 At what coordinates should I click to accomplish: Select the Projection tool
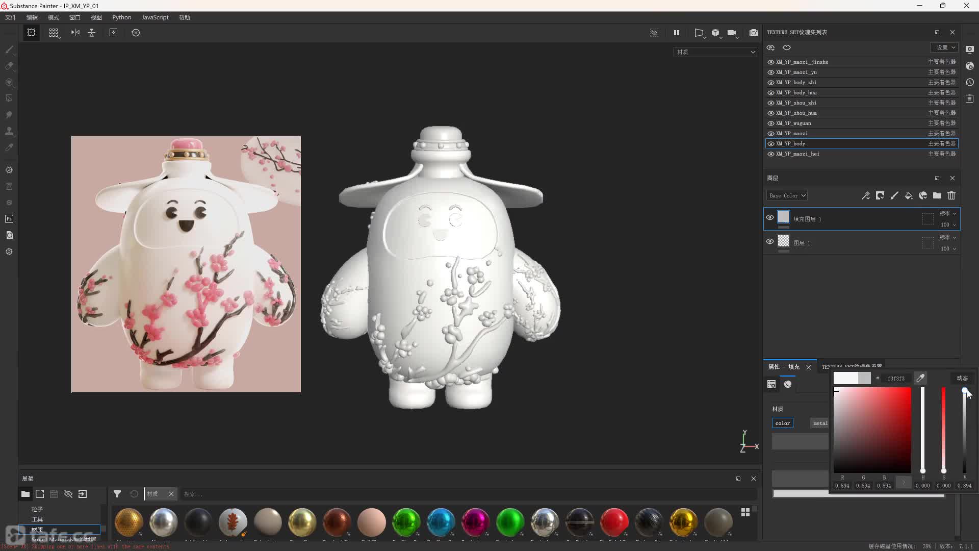click(9, 82)
